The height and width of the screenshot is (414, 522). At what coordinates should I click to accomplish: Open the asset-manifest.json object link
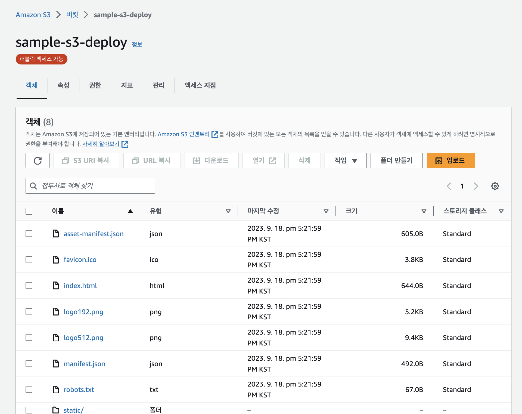pyautogui.click(x=94, y=234)
